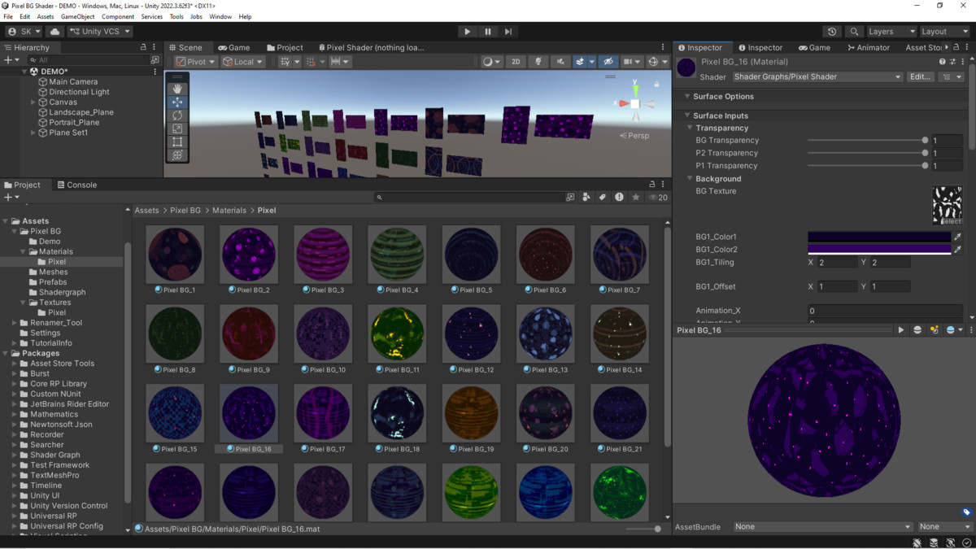
Task: Open Undo History icon
Action: [x=831, y=32]
